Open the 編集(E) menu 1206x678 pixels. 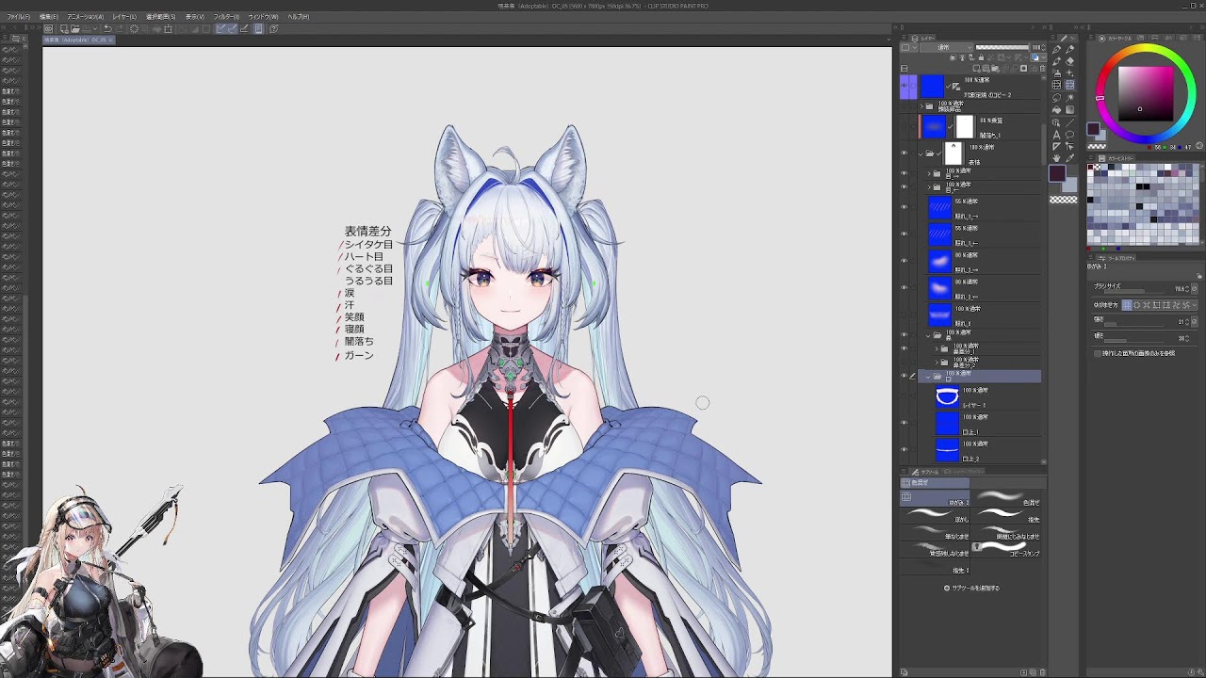(49, 17)
